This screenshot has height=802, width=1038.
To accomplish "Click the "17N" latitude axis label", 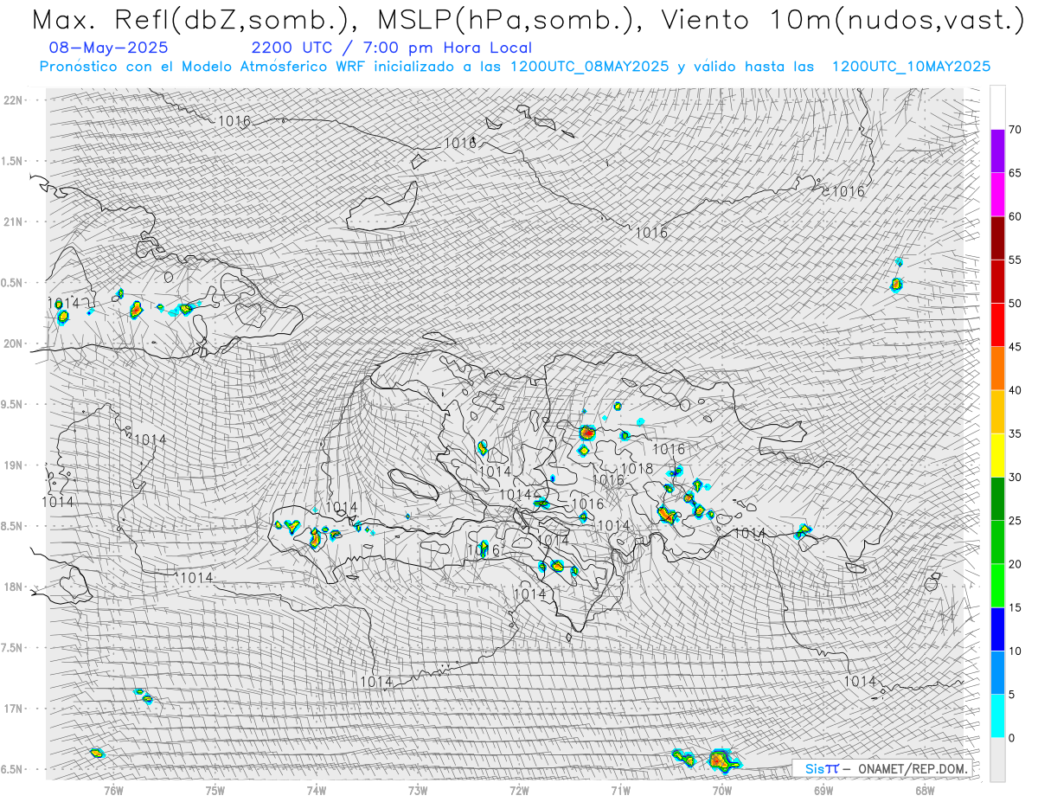I will [12, 709].
